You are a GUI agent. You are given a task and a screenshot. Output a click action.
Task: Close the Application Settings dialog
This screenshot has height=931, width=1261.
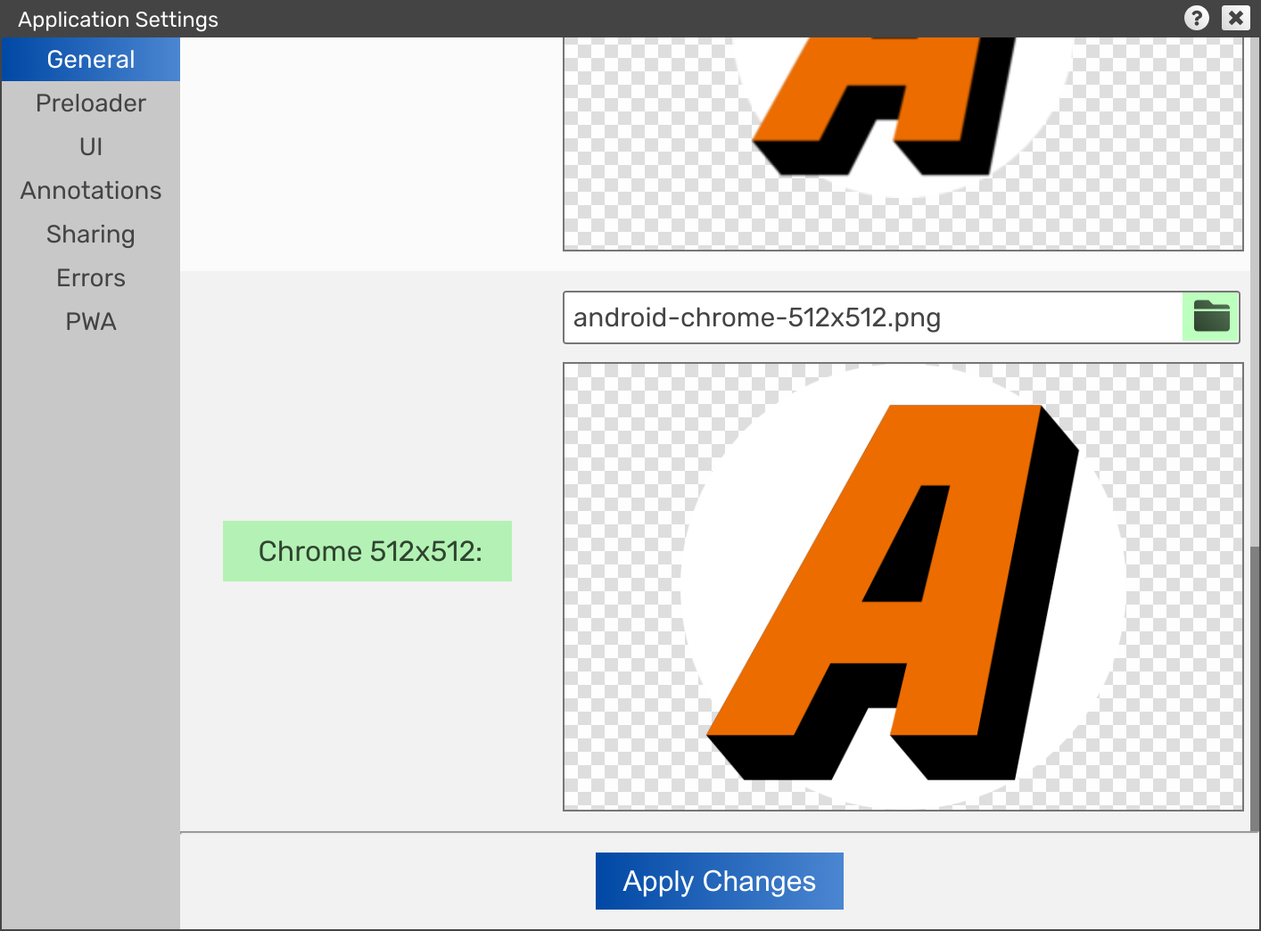(x=1235, y=18)
